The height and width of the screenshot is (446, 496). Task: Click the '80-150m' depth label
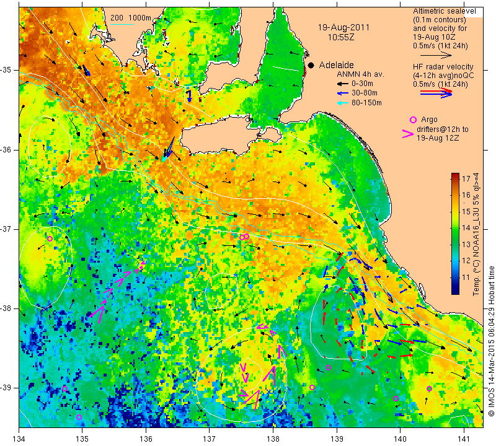pyautogui.click(x=366, y=103)
